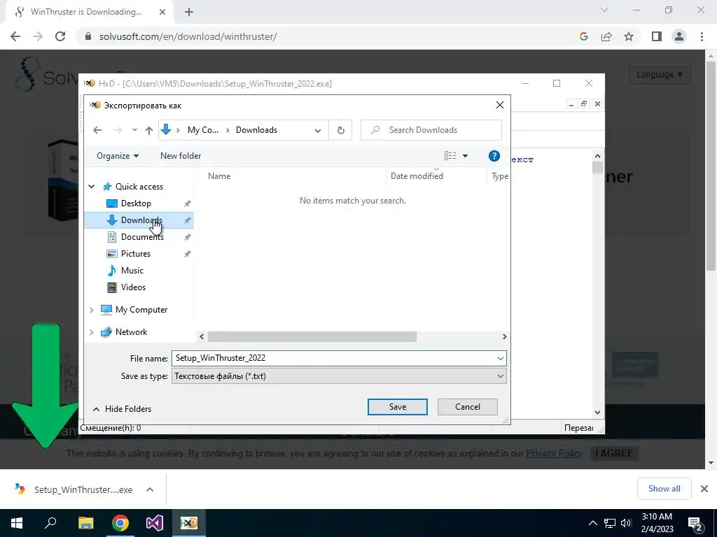This screenshot has width=717, height=537.
Task: Open Windows taskbar search
Action: [x=50, y=523]
